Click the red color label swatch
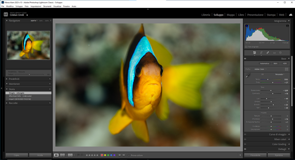The image size is (295, 160). [x=102, y=155]
